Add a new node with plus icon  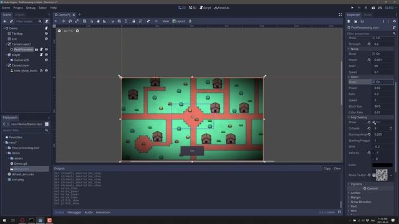pos(5,21)
